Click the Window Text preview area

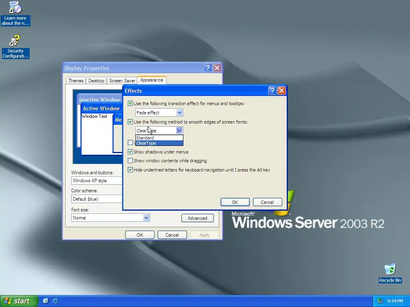click(94, 116)
